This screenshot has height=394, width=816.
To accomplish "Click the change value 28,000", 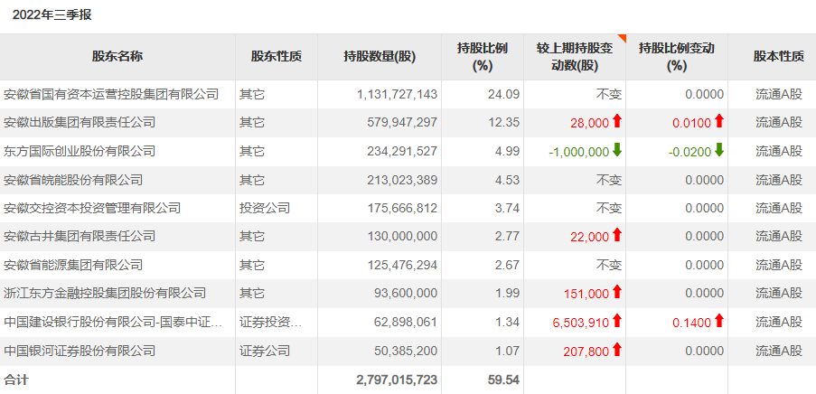I will (589, 124).
